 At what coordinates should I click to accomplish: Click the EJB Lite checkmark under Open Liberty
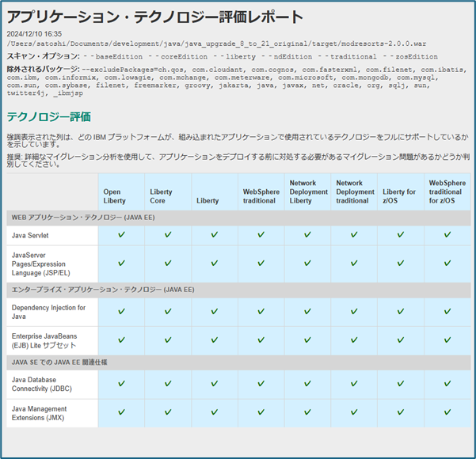point(121,340)
